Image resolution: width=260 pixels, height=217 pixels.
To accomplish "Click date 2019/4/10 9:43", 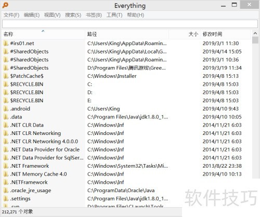I will (220, 108).
